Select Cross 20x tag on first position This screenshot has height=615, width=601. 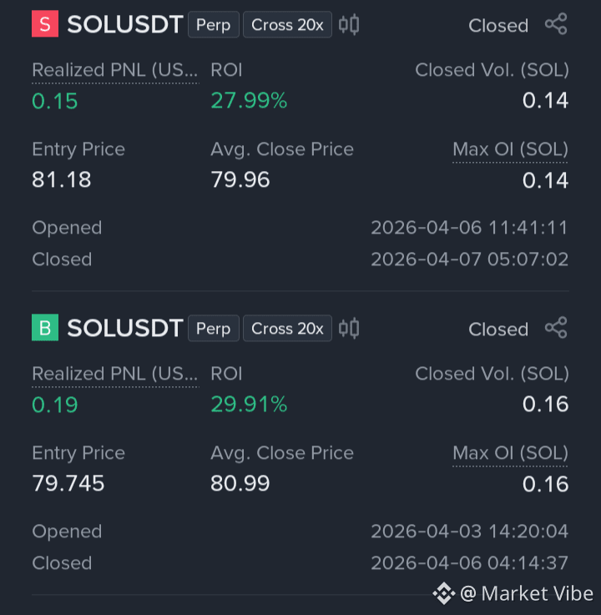[x=287, y=25]
